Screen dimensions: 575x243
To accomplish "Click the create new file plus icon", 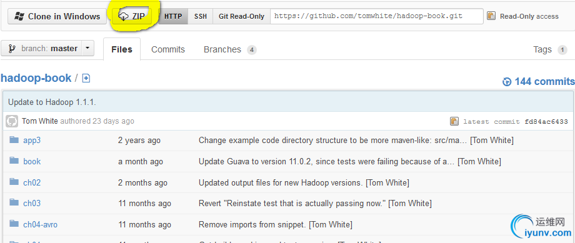I will [86, 78].
